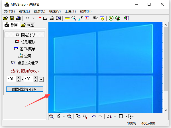Choose any rectangle capture toolbar icon

(39, 18)
